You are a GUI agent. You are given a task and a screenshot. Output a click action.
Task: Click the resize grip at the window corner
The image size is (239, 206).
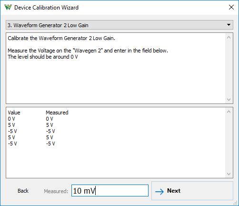click(x=236, y=203)
